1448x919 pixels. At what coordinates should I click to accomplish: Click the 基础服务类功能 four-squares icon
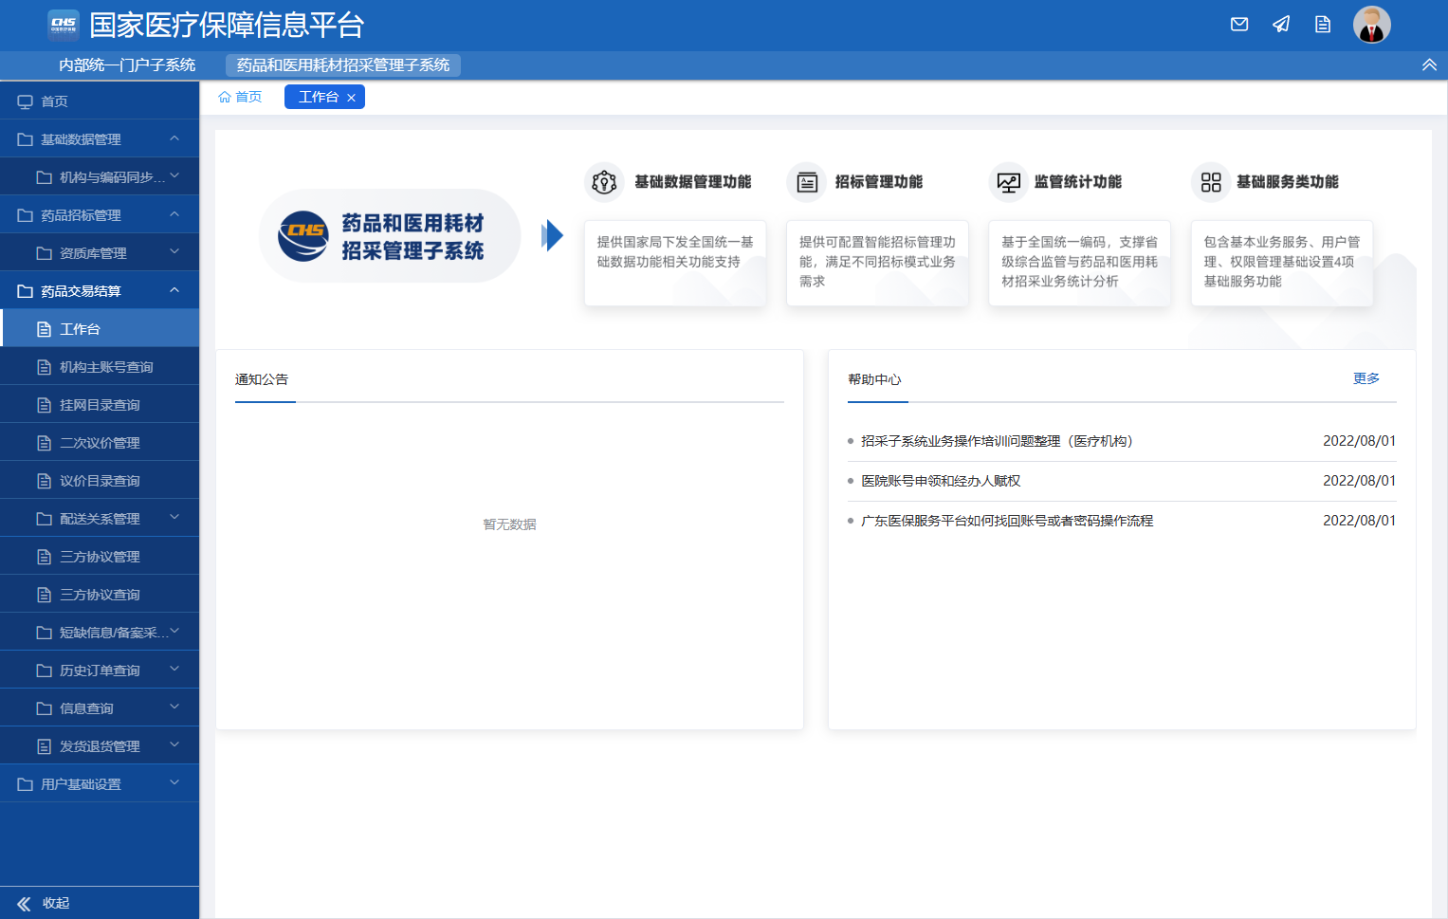point(1211,182)
